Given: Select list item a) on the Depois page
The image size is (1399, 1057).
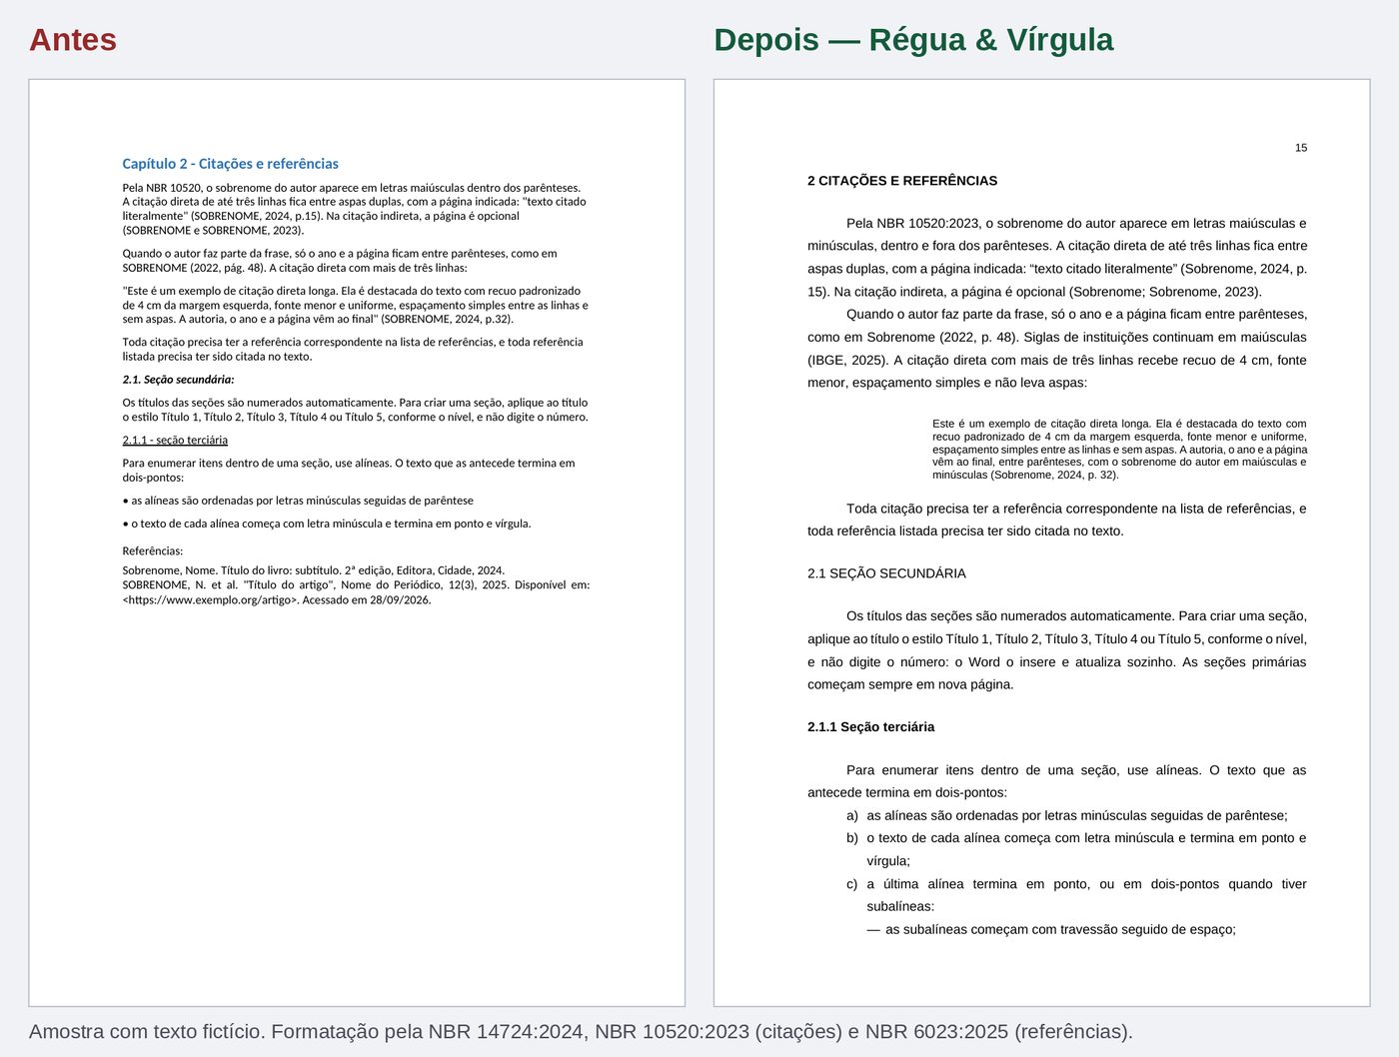Looking at the screenshot, I should point(1067,815).
